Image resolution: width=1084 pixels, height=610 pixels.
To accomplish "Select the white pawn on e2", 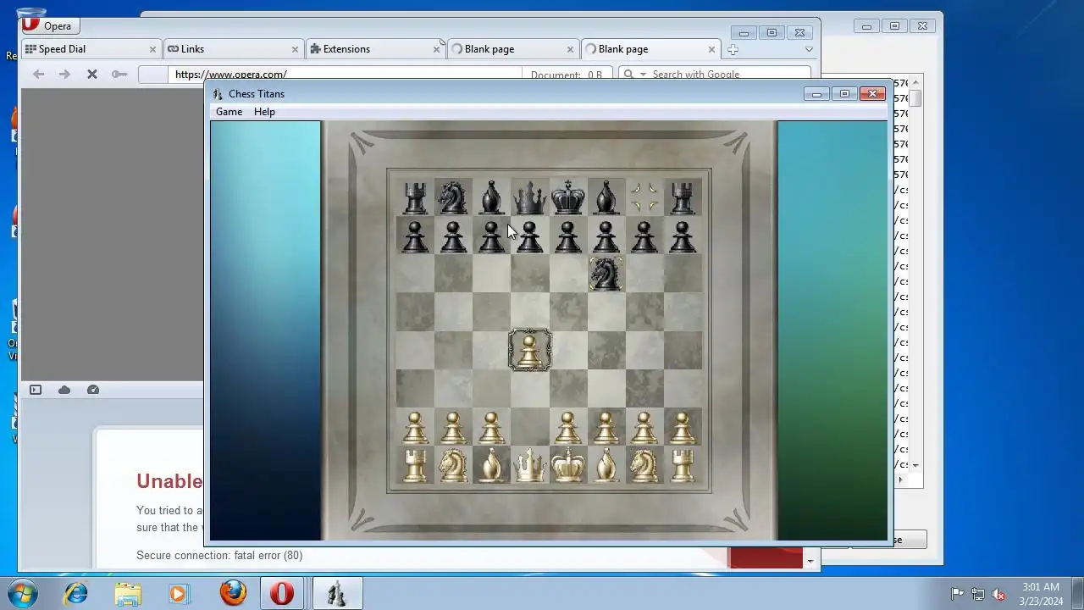I will pos(567,428).
